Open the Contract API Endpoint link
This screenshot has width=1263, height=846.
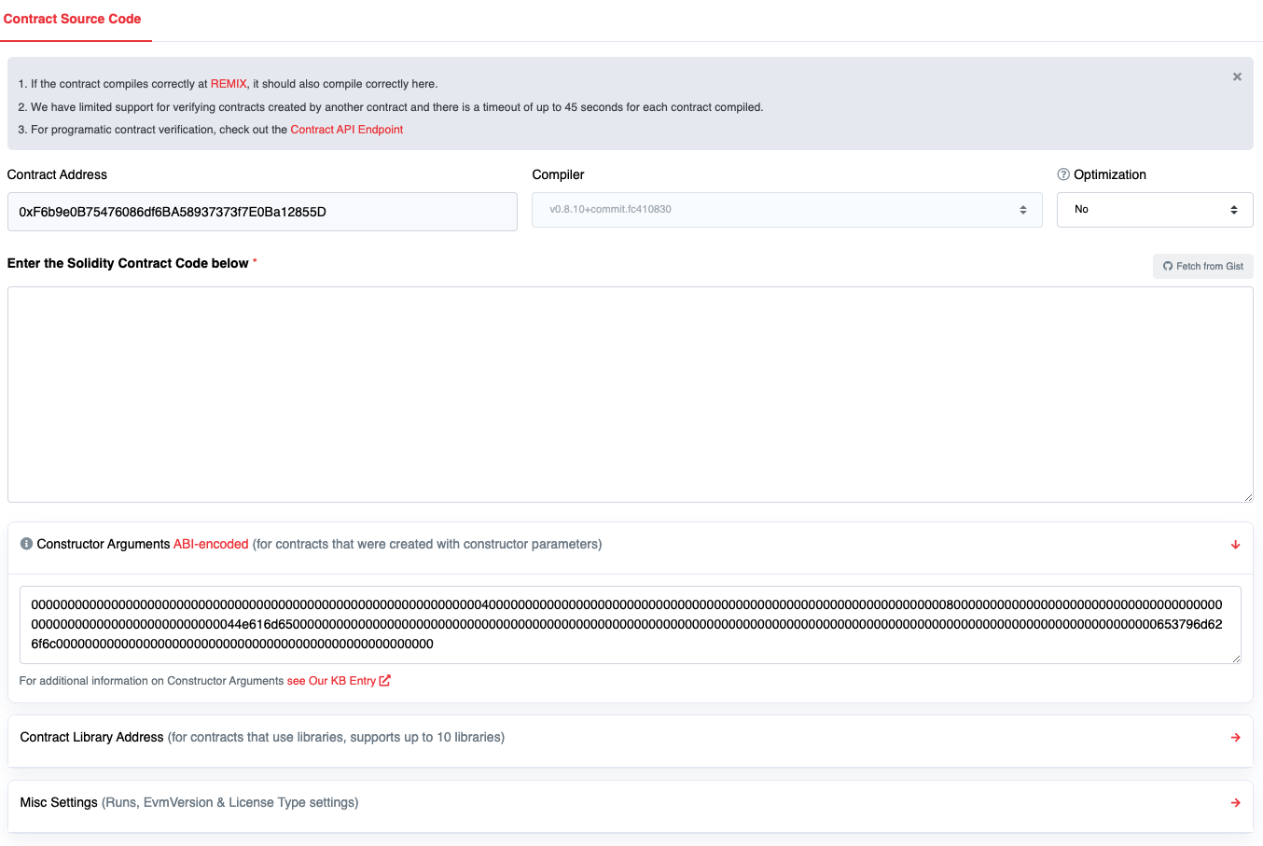tap(346, 130)
